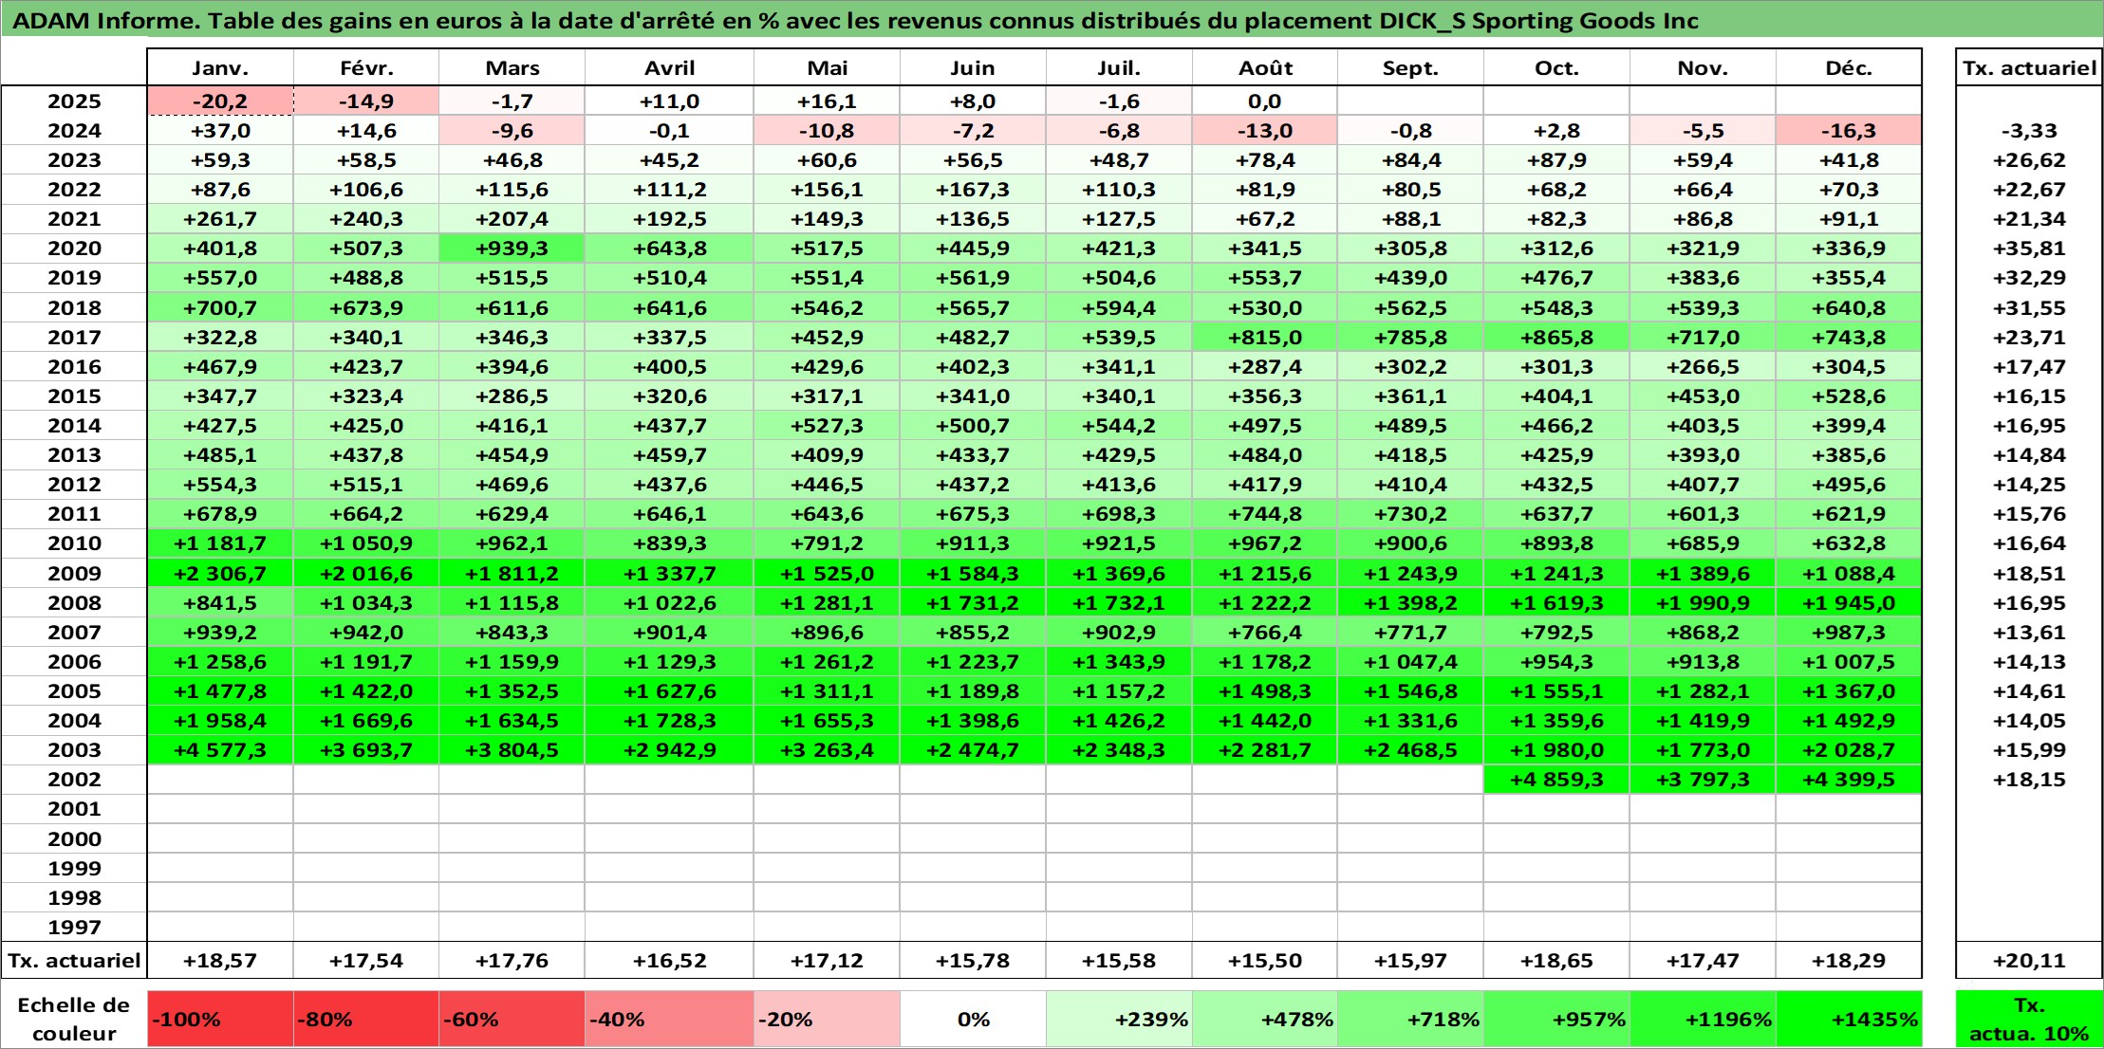Click cell value +16,1
The width and height of the screenshot is (2104, 1049).
[827, 101]
